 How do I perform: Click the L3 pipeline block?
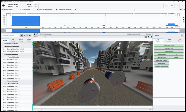tap(176, 54)
